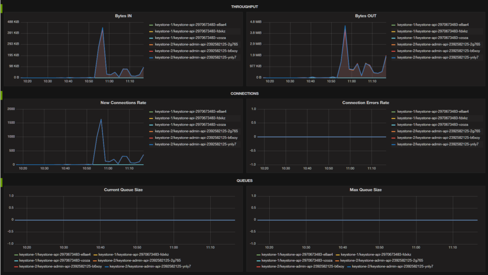Collapse the THROUGHPUT row
Screen dimensions: 488x275
pyautogui.click(x=244, y=6)
